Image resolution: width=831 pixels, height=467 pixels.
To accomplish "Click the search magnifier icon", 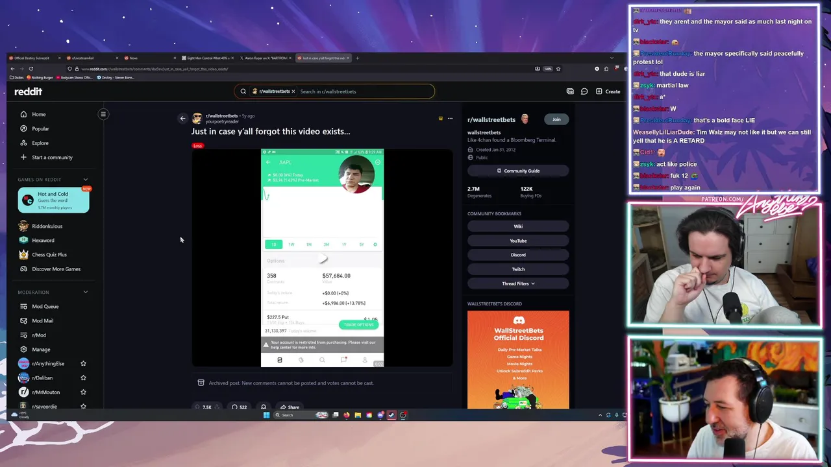I will (243, 91).
